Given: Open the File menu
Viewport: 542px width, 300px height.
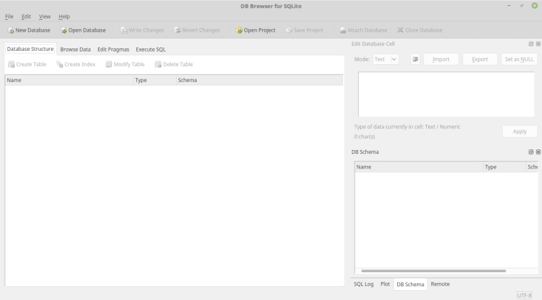Looking at the screenshot, I should [9, 17].
